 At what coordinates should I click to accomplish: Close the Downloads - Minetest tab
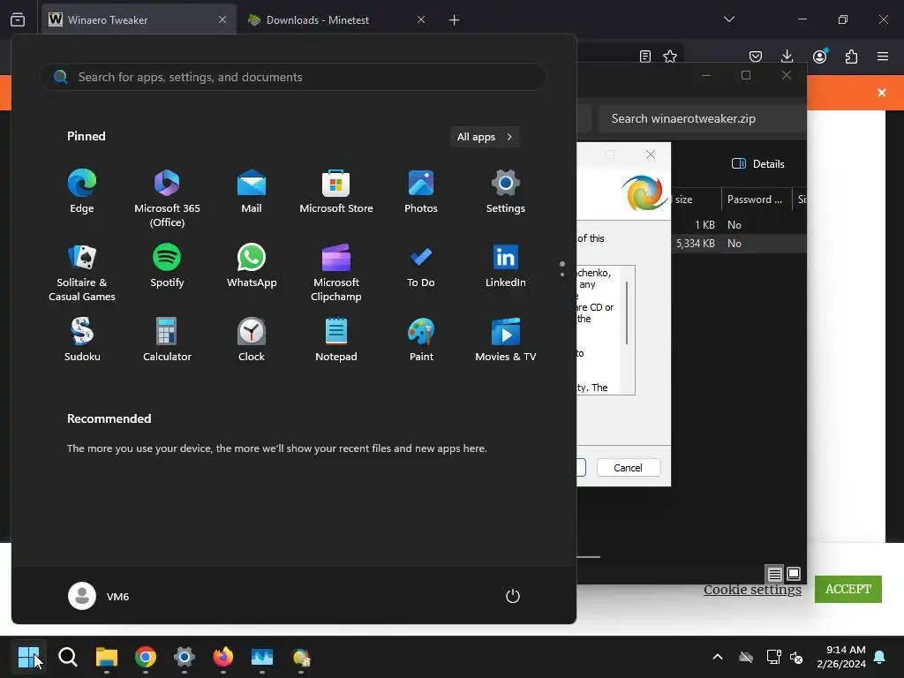point(421,19)
